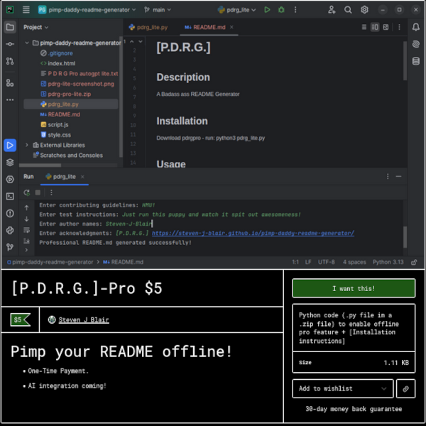Screen dimensions: 426x426
Task: Click README.md in breadcrumb bar
Action: [124, 262]
